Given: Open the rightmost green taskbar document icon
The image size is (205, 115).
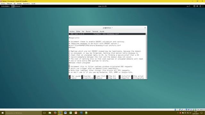Looking at the screenshot, I should [86, 113].
